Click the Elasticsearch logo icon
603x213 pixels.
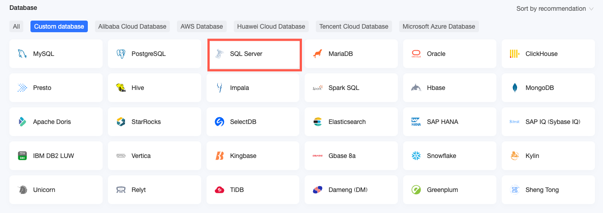318,122
